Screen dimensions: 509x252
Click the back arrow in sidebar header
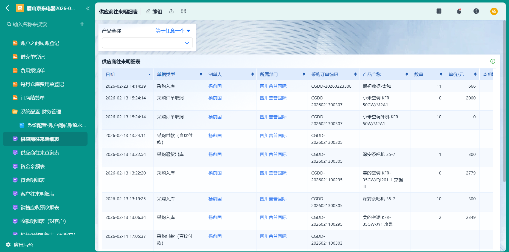point(7,8)
